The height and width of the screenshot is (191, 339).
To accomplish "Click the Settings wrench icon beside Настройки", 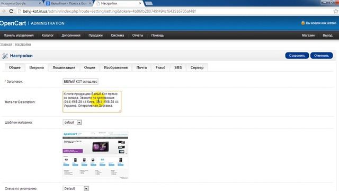I will (x=5, y=56).
